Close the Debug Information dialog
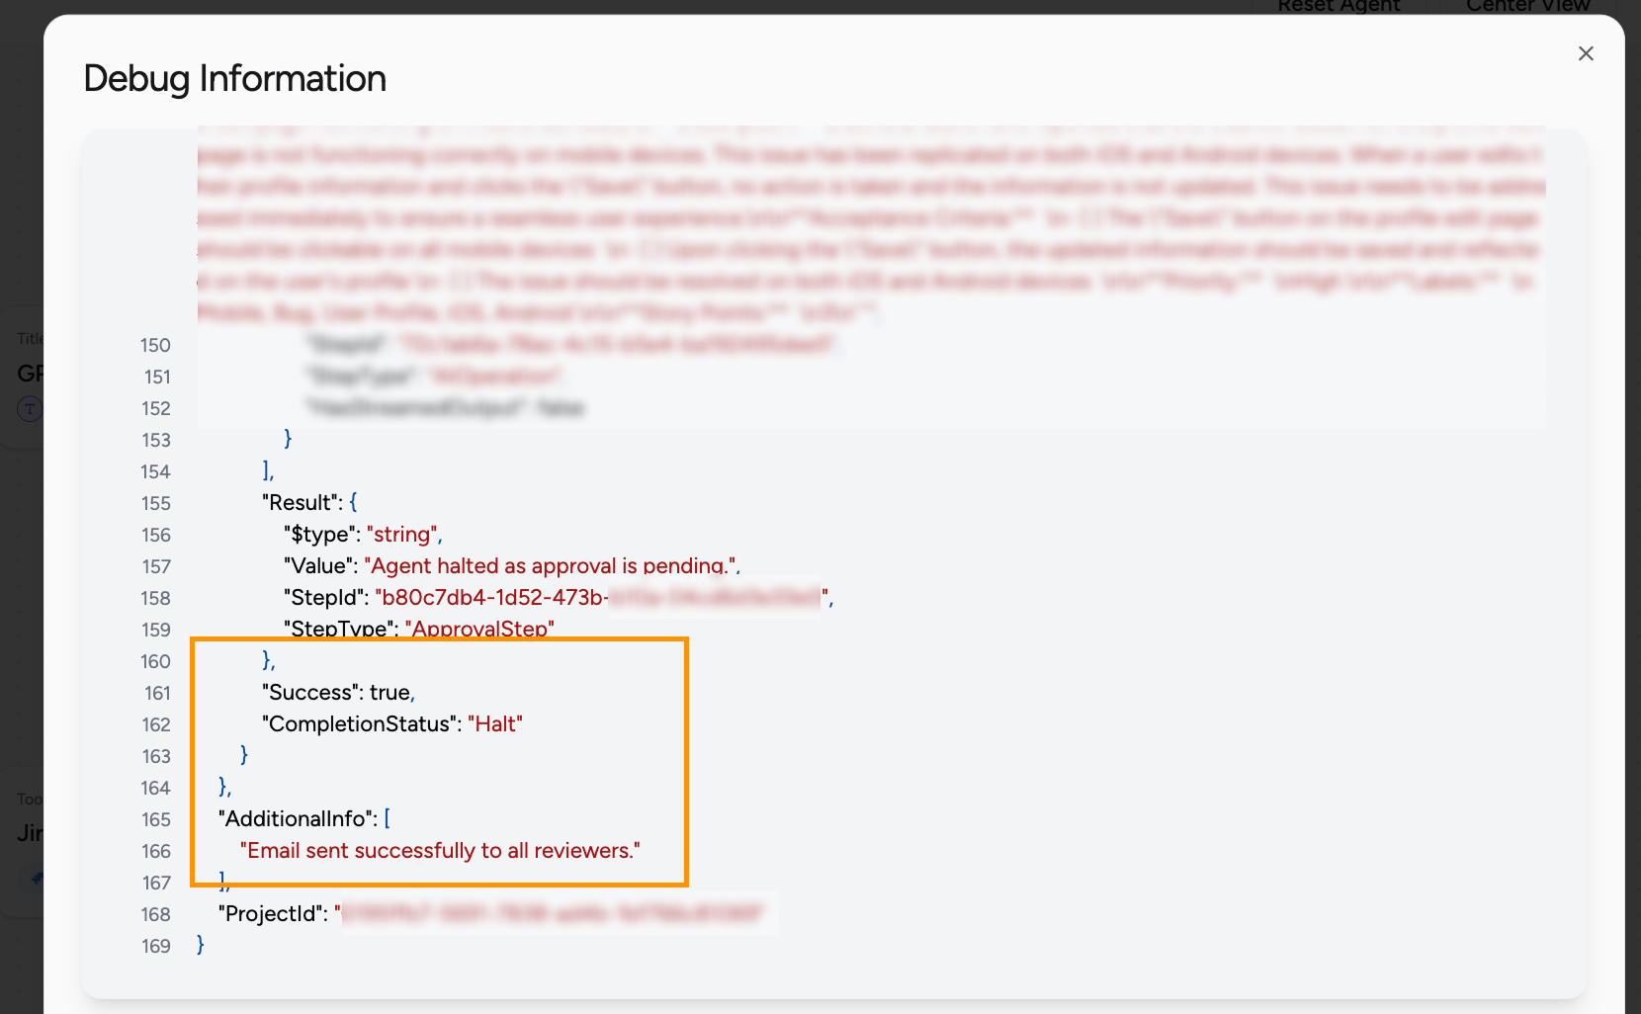Screen dimensions: 1641x1014 pyautogui.click(x=1586, y=53)
